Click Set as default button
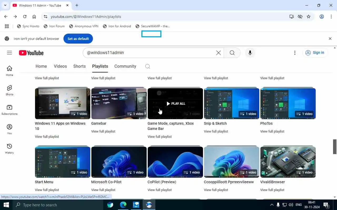This screenshot has height=210, width=337. click(x=78, y=39)
